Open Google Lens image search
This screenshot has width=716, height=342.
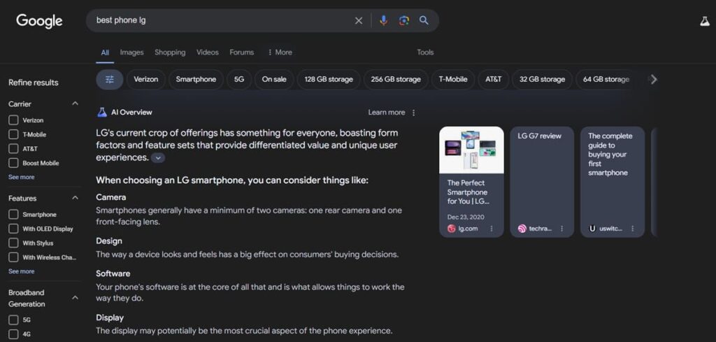pos(403,20)
